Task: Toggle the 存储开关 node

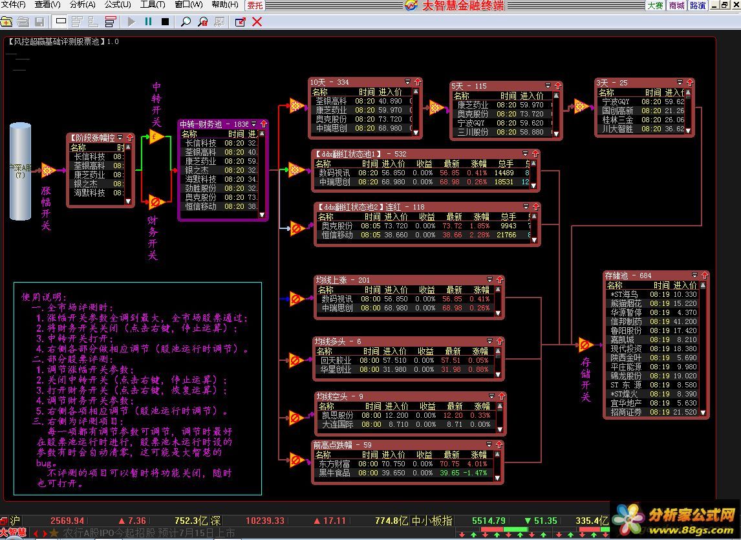Action: coord(586,345)
